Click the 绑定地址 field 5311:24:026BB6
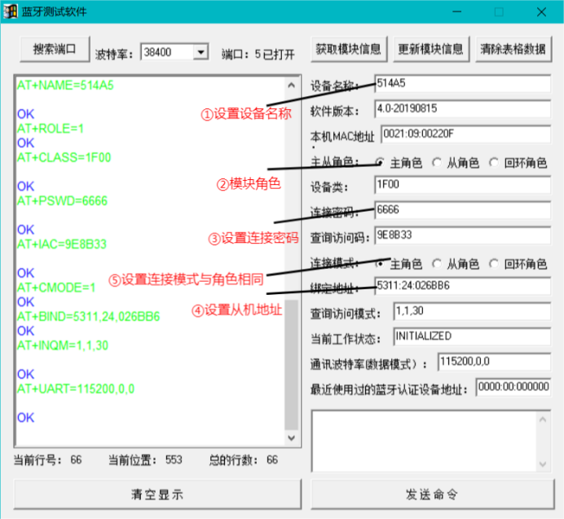The image size is (564, 519). click(463, 286)
